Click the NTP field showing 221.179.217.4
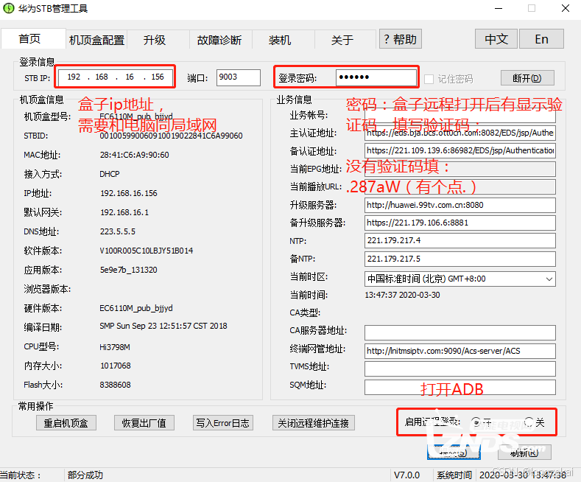The height and width of the screenshot is (482, 581). [x=459, y=240]
